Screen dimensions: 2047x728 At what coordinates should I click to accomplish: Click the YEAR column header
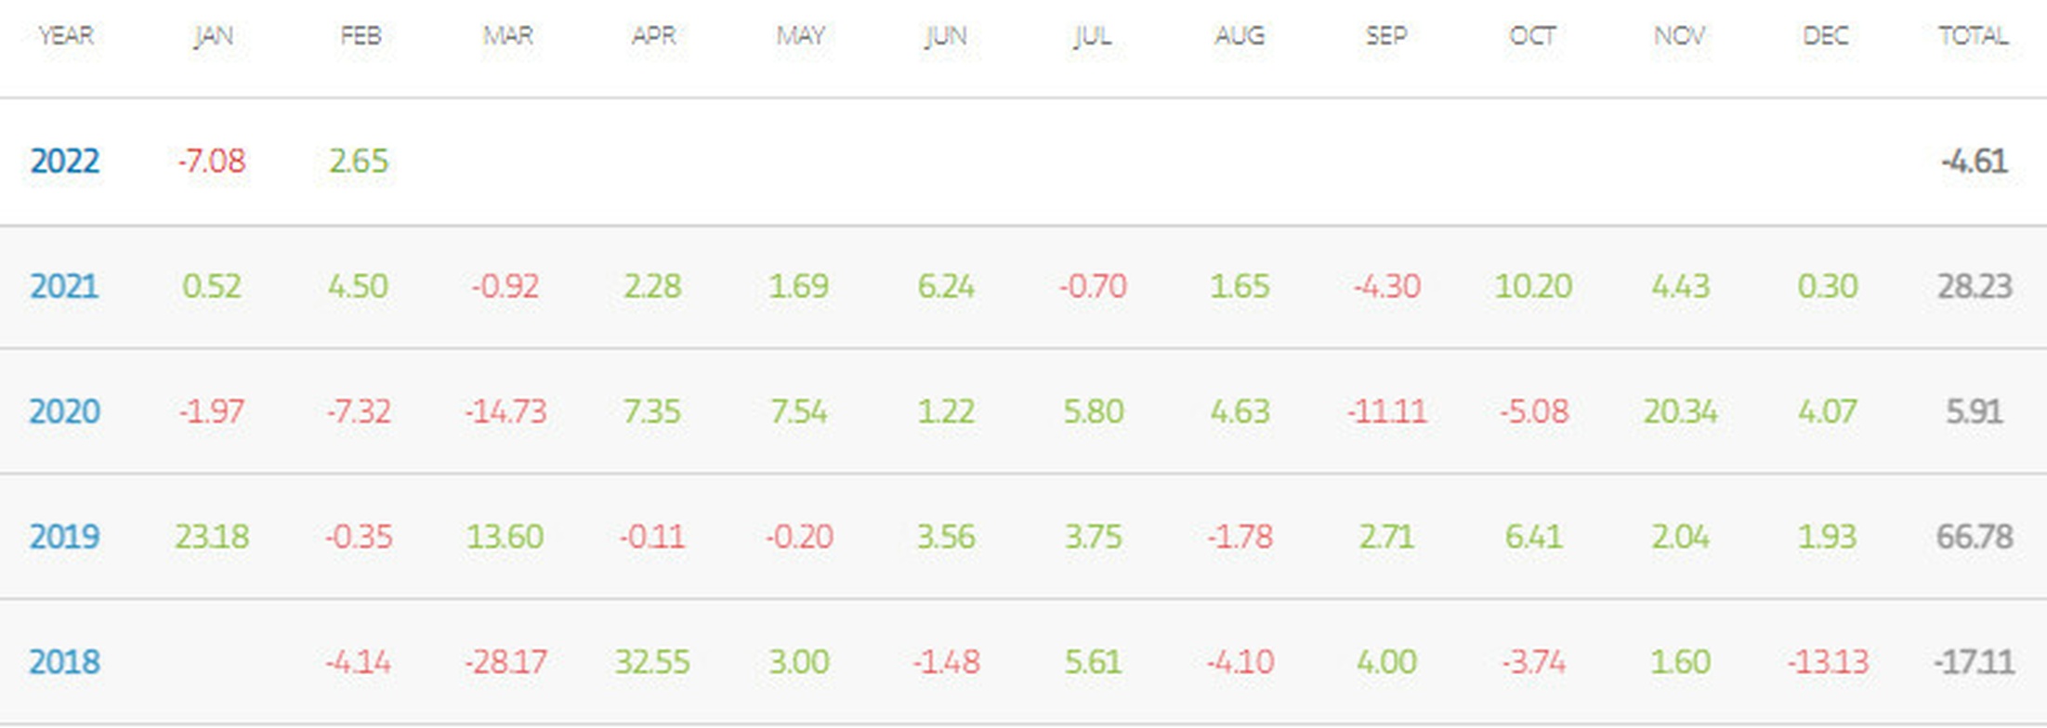click(66, 35)
